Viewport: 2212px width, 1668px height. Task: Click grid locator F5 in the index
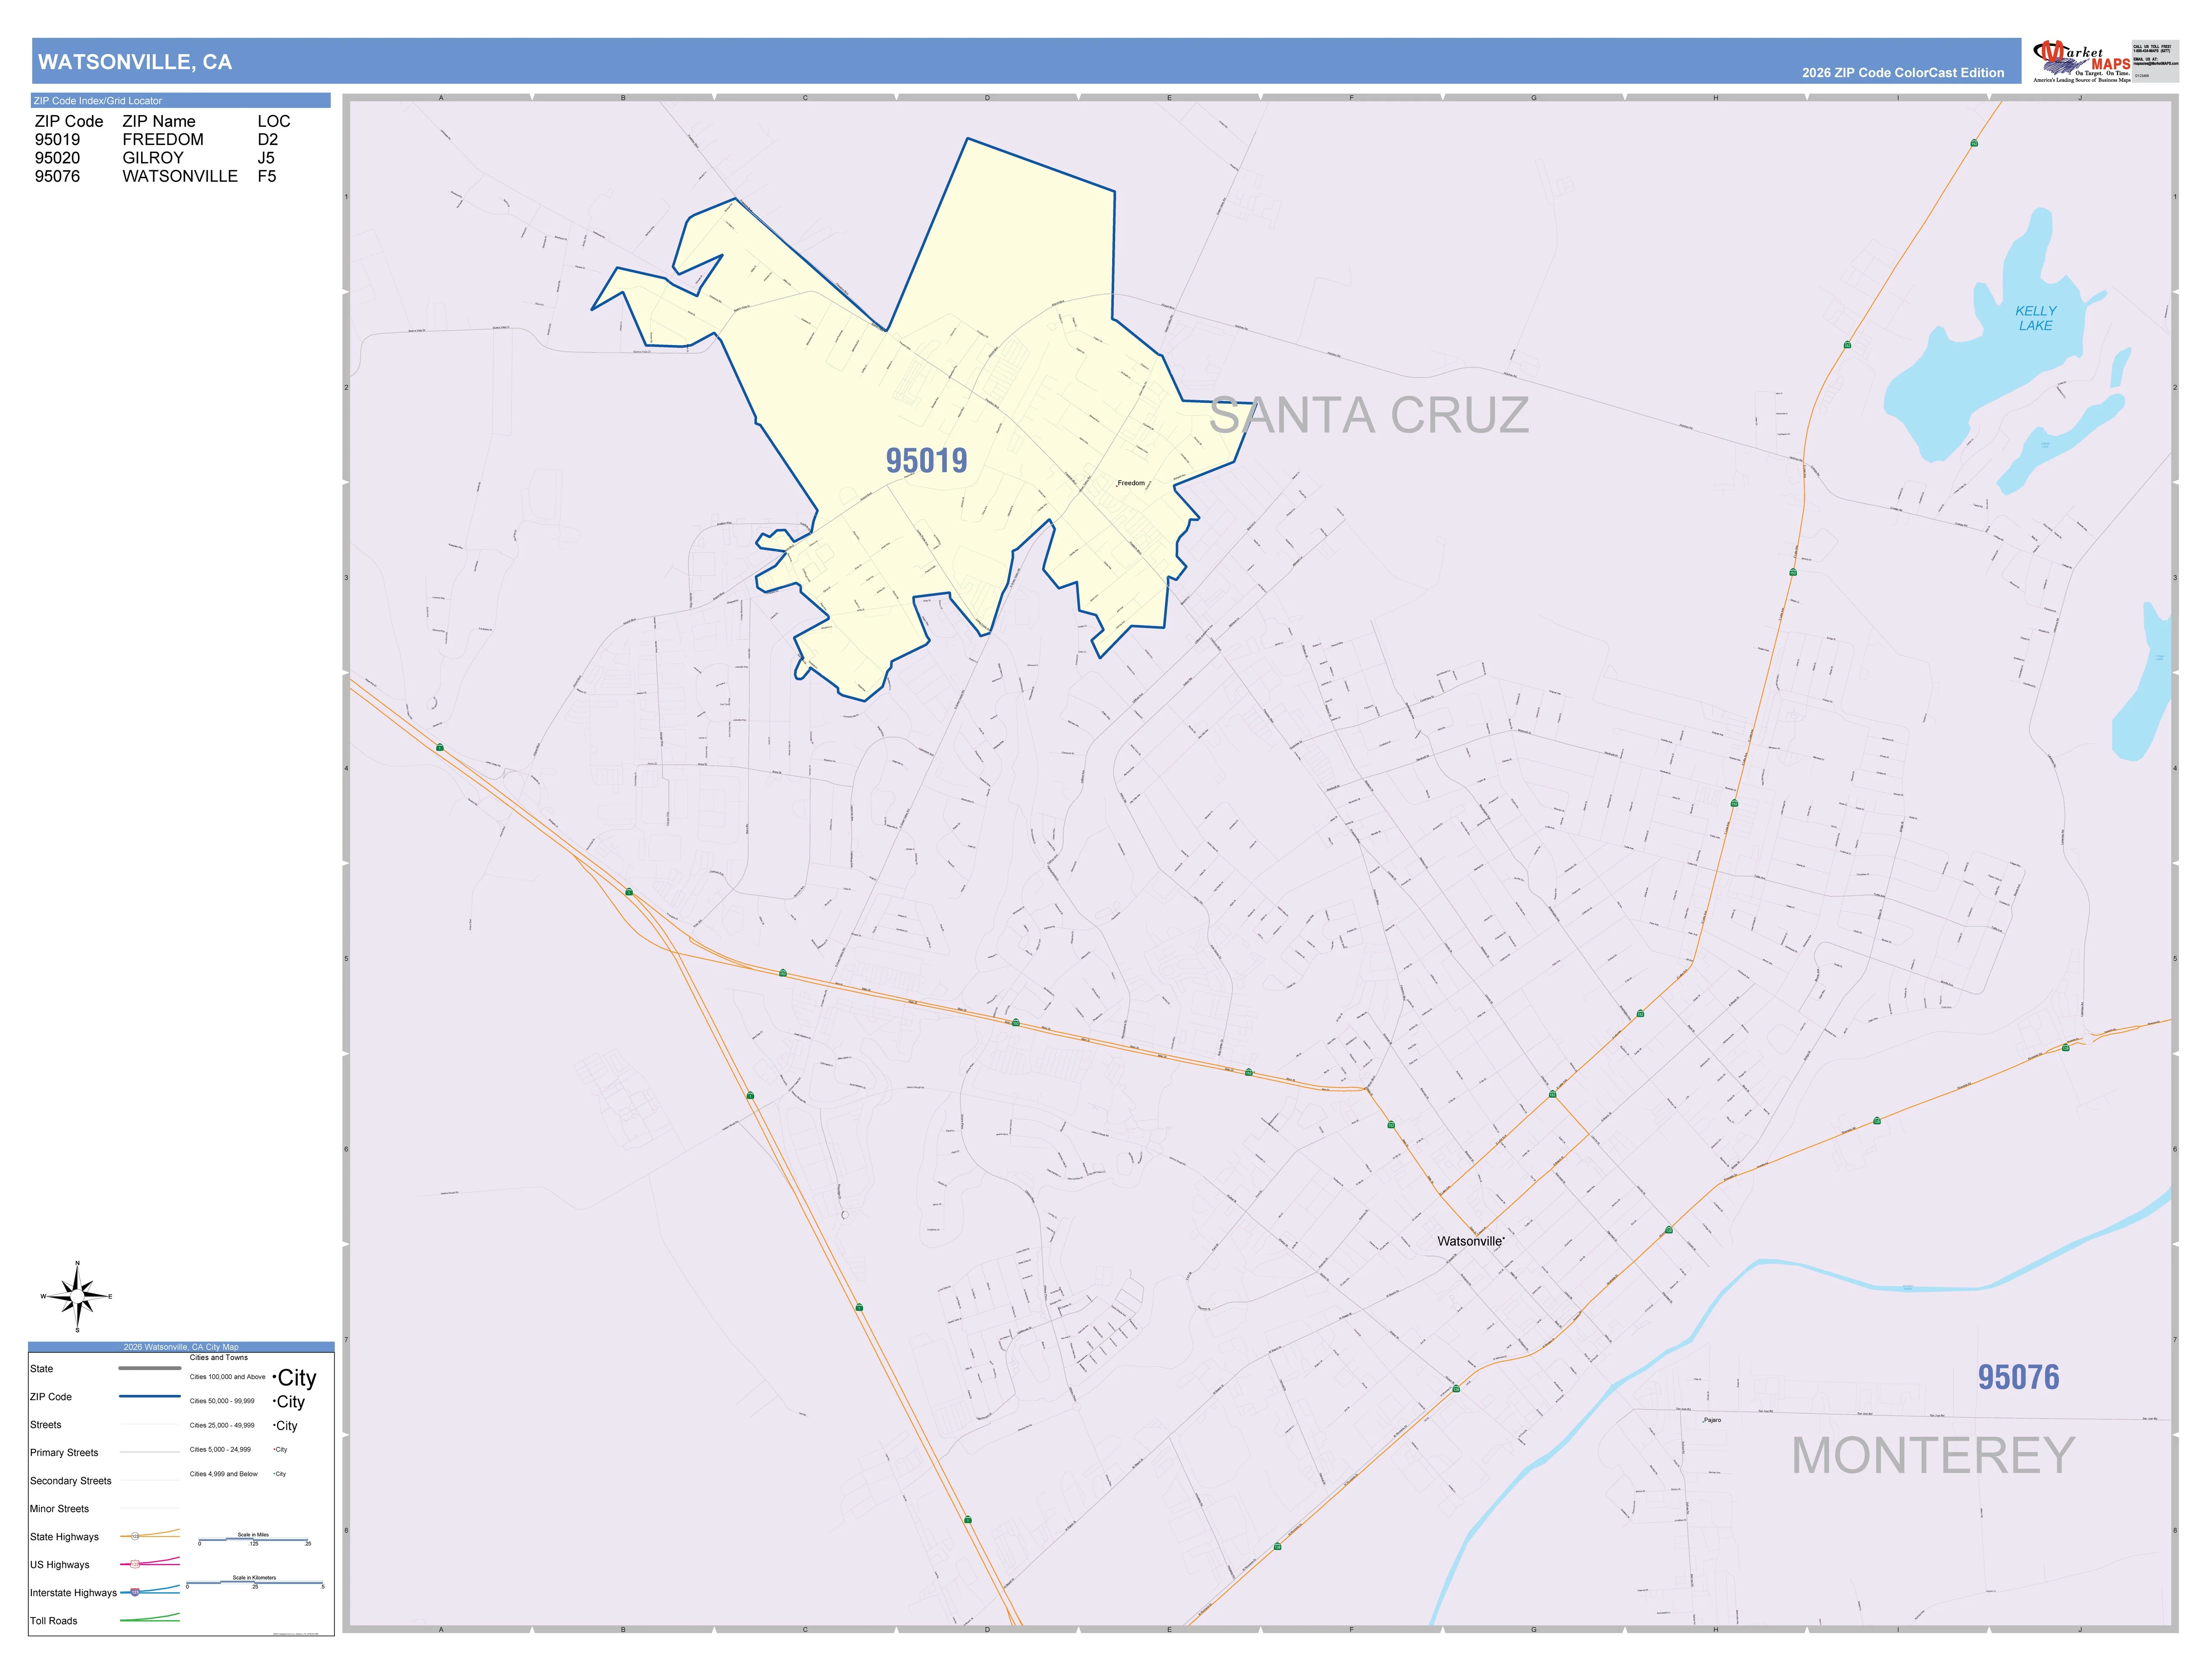coord(267,176)
